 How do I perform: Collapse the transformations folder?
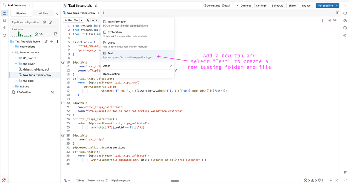pyautogui.click(x=13, y=52)
